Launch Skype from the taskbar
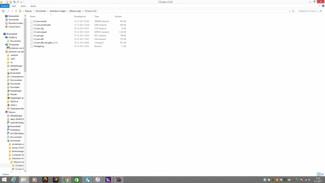325x183 pixels. click(x=87, y=180)
